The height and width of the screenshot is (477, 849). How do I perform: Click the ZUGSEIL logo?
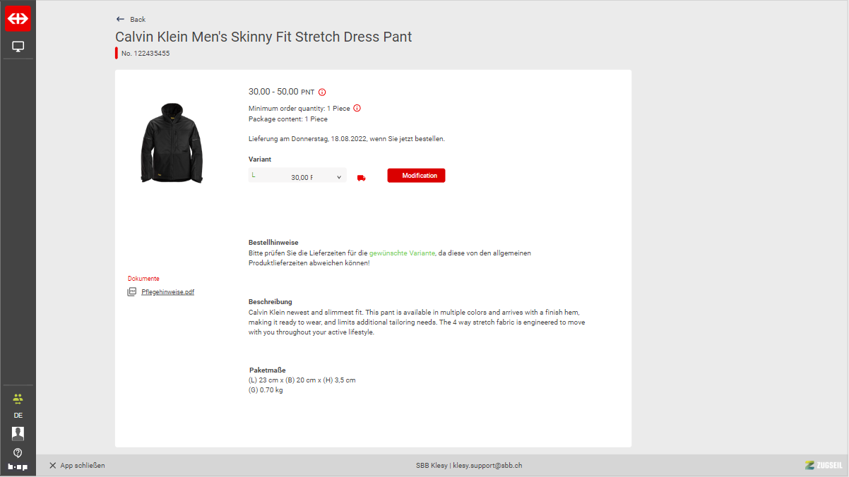click(x=823, y=465)
